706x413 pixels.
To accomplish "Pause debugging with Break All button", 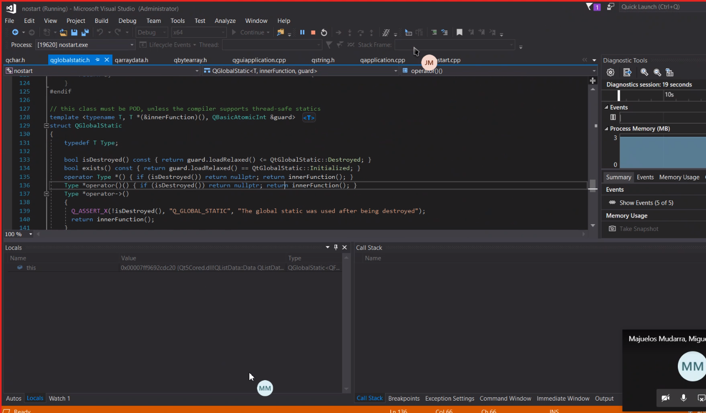I will pyautogui.click(x=302, y=32).
